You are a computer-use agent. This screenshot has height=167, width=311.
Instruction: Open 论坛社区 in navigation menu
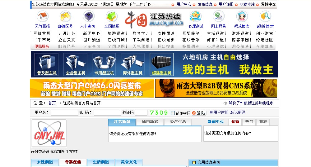tap(265, 40)
